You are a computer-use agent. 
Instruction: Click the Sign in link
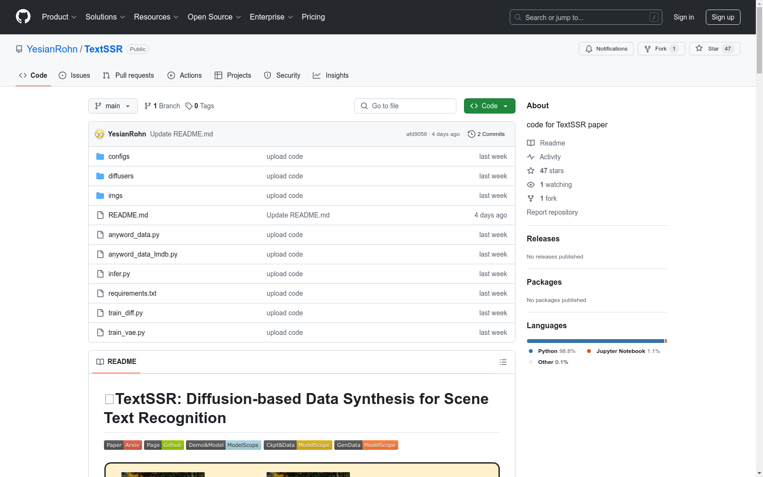coord(684,17)
